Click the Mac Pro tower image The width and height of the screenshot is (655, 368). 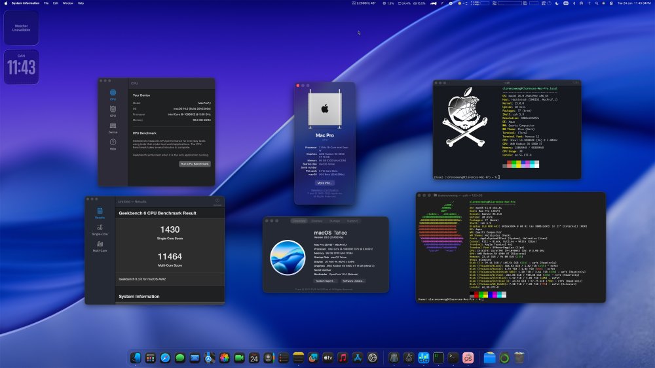point(325,109)
